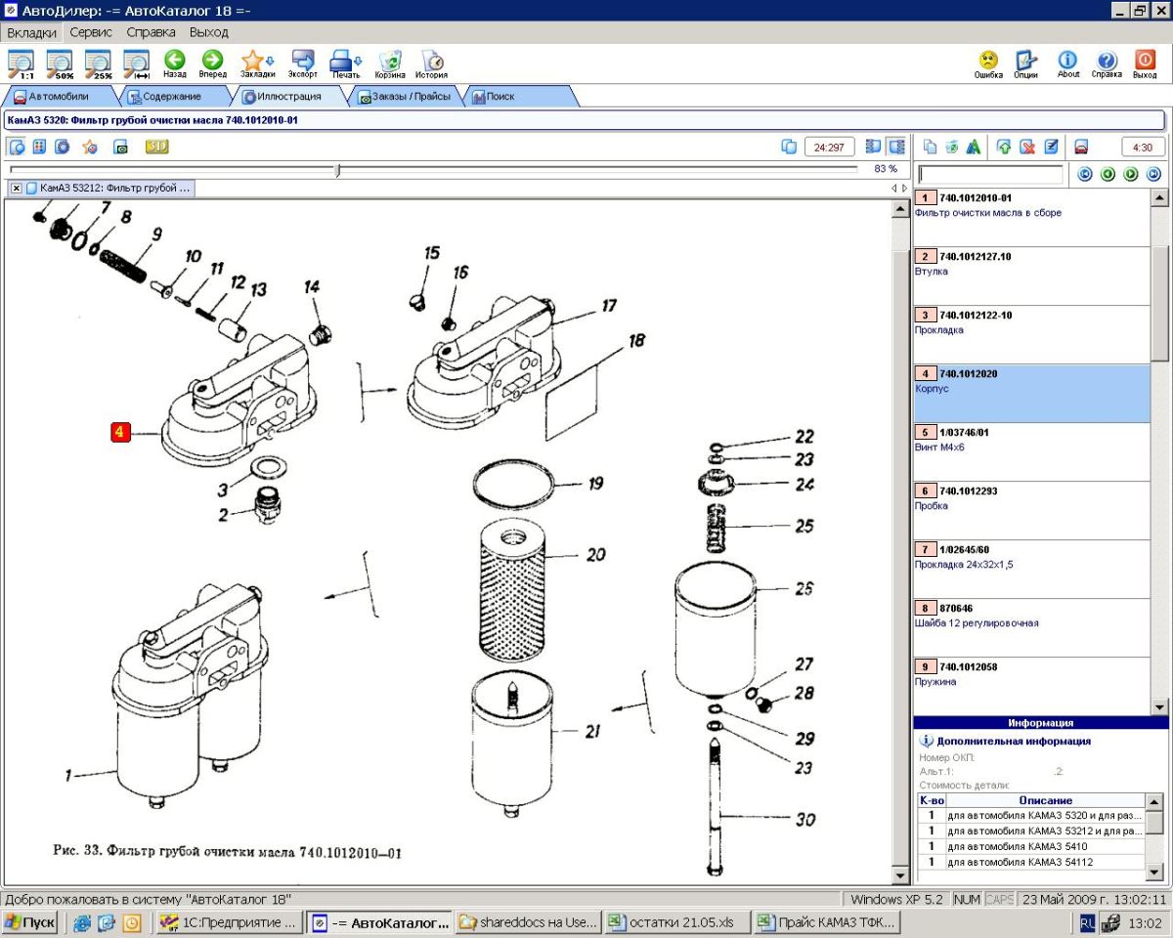
Task: Adjust the illustration zoom slider
Action: (x=337, y=170)
